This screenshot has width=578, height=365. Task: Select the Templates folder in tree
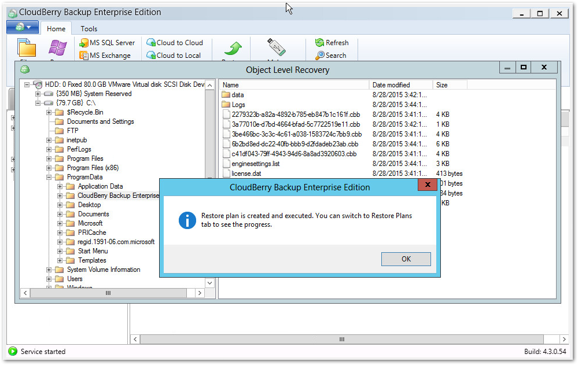(x=92, y=260)
